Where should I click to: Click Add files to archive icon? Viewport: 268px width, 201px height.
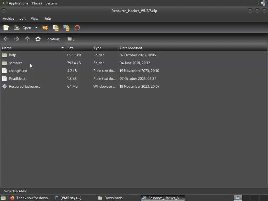(56, 28)
